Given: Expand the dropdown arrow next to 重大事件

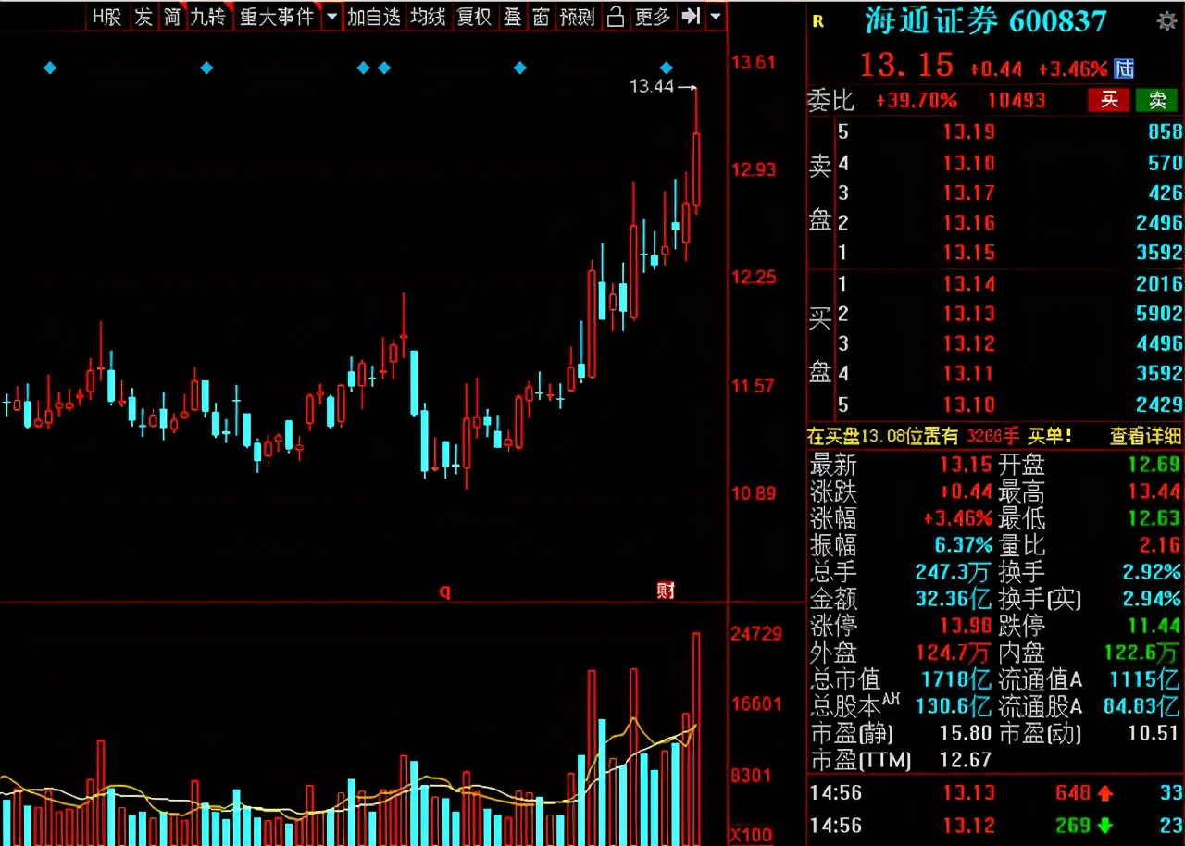Looking at the screenshot, I should point(331,18).
